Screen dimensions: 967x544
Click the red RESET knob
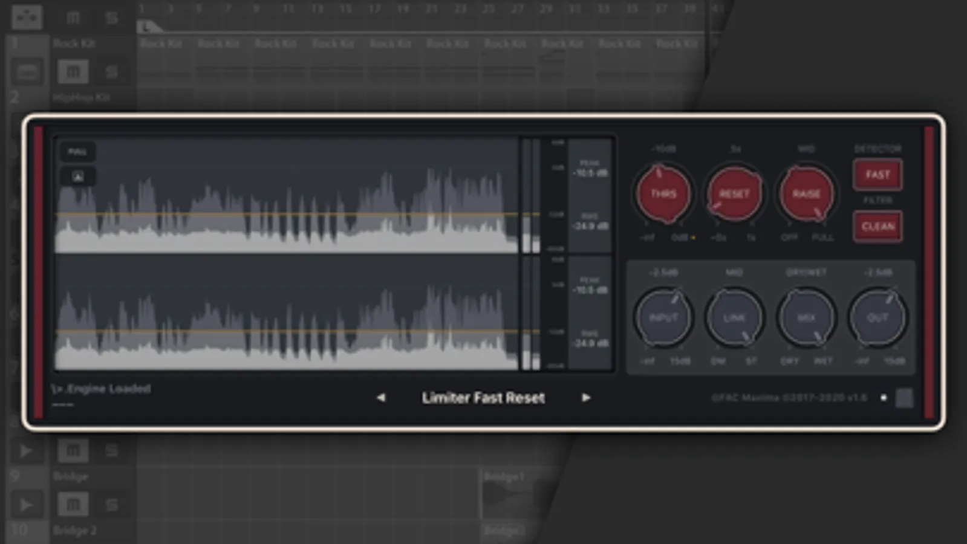[x=734, y=193]
